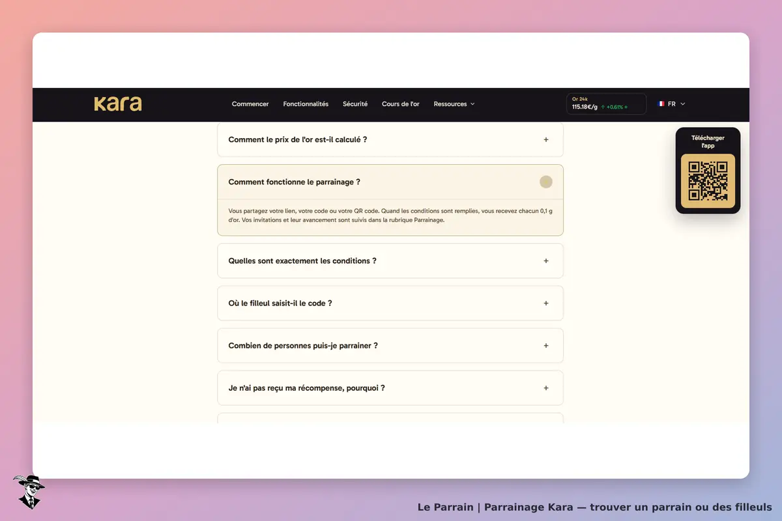Open the Or 24k gold price widget

(606, 104)
